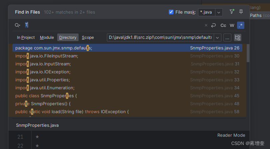270x149 pixels.
Task: Click the Reader Mode label
Action: point(231,135)
